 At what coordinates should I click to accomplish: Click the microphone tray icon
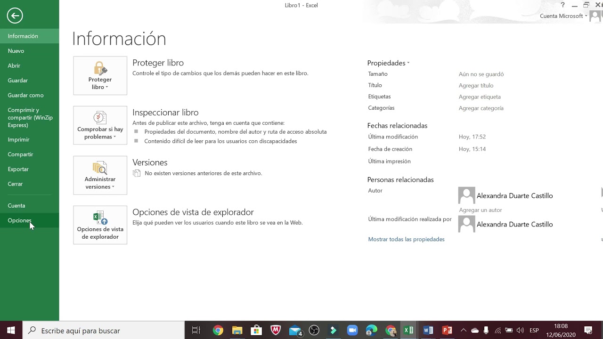coord(486,331)
